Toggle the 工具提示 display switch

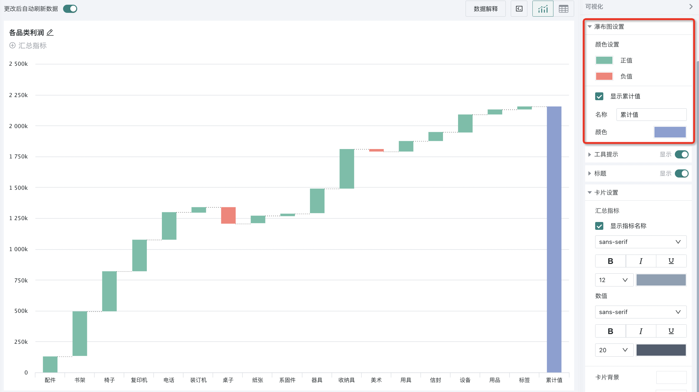[x=681, y=154]
